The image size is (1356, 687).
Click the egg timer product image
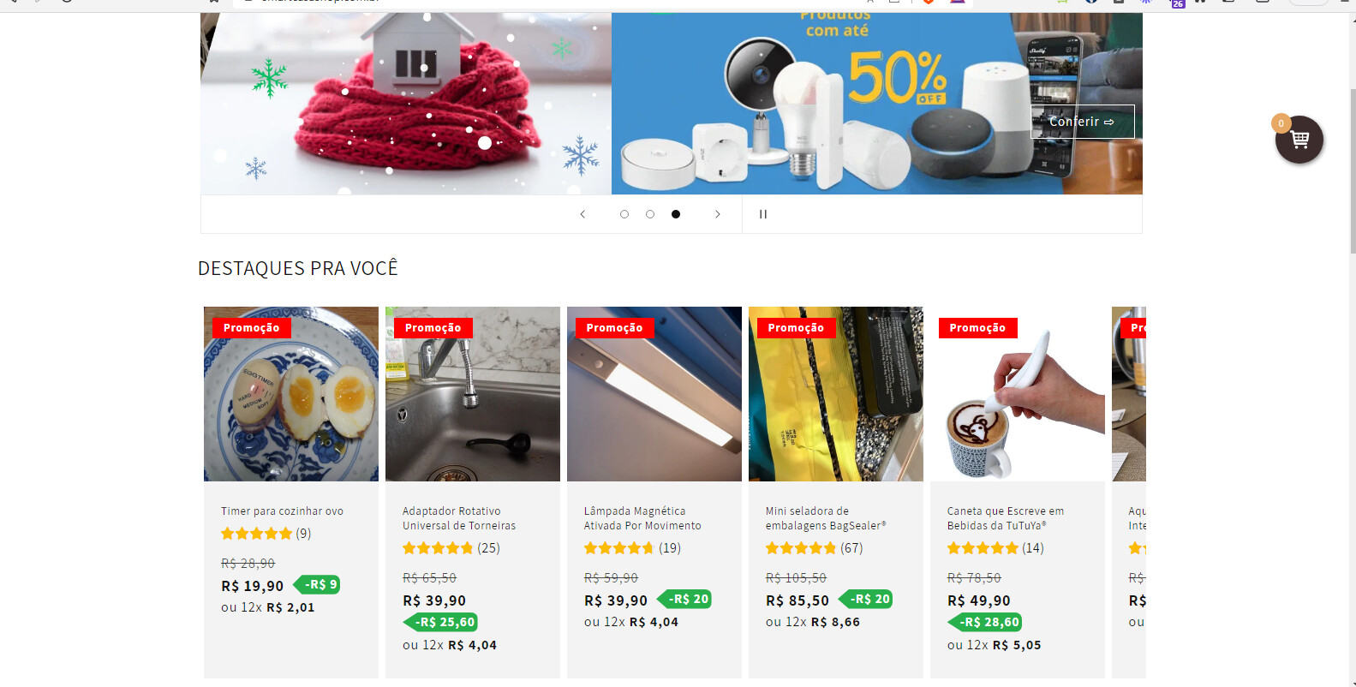click(x=291, y=394)
